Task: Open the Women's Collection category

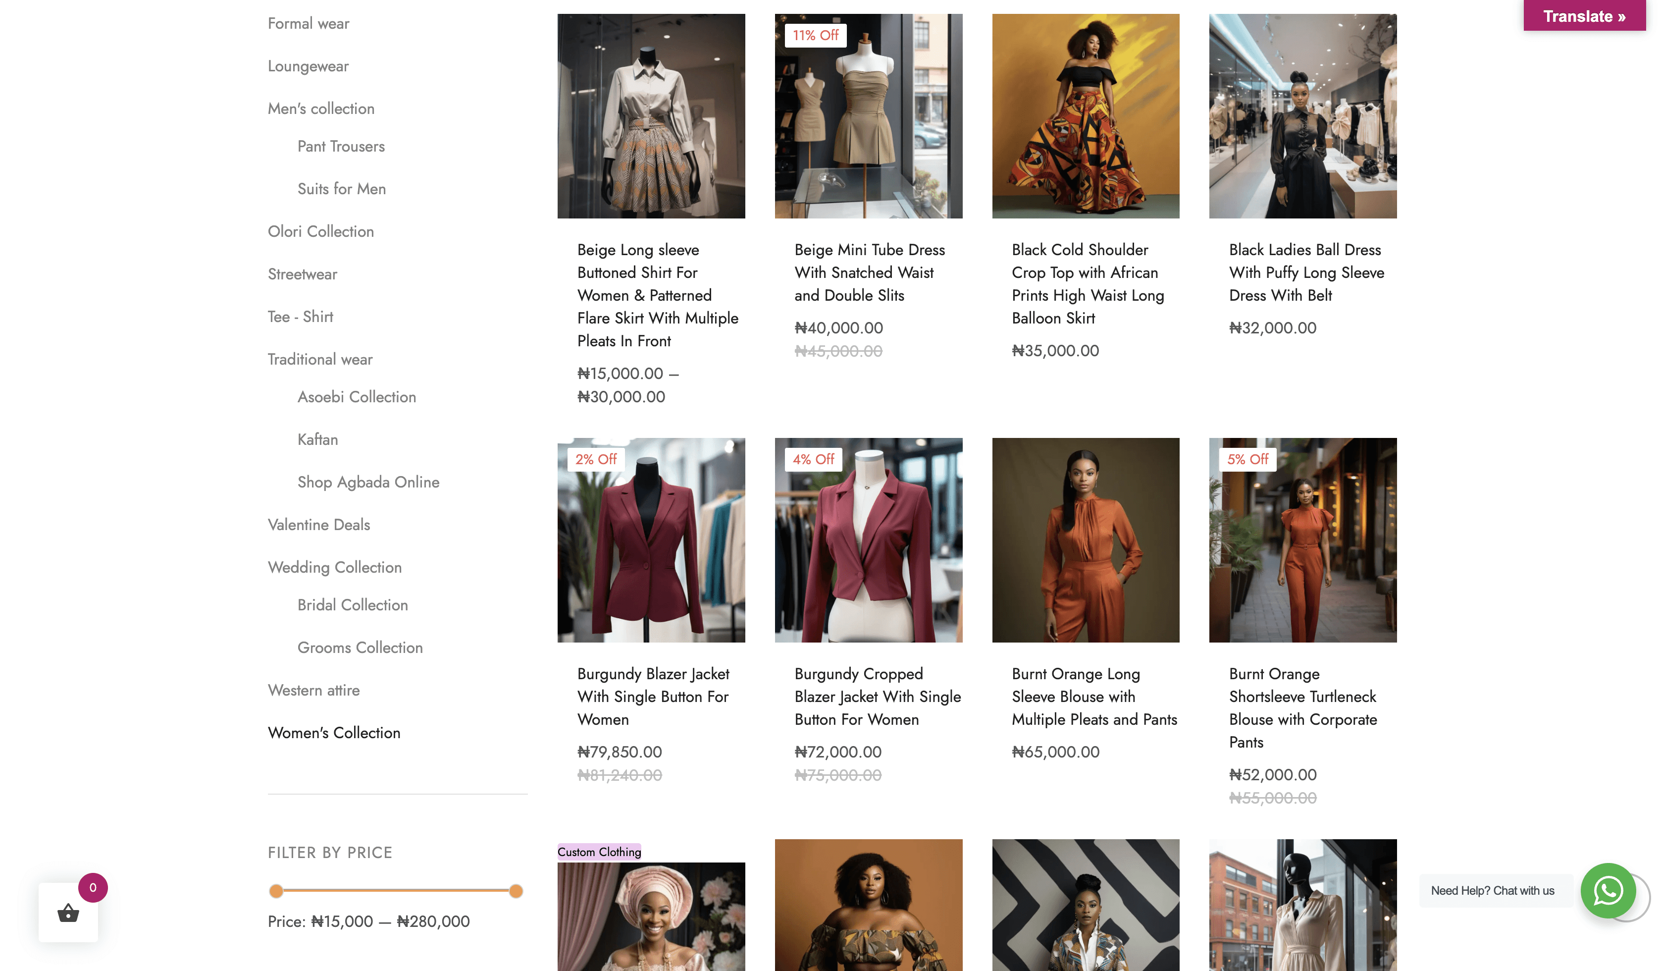Action: point(334,733)
